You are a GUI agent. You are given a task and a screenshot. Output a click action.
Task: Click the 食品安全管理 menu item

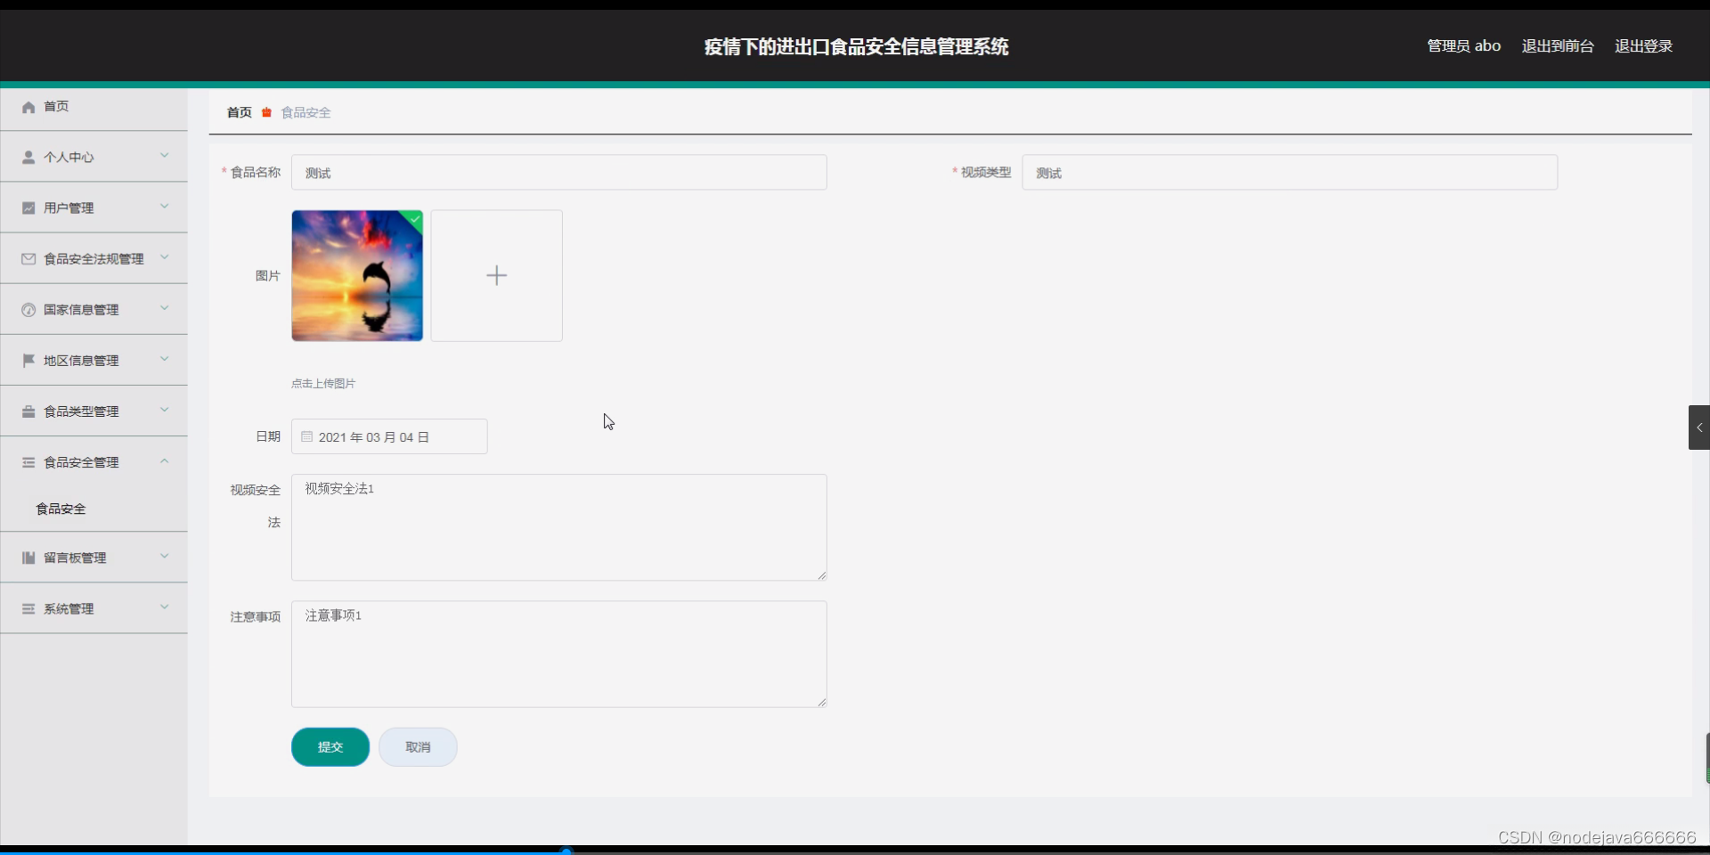tap(94, 462)
